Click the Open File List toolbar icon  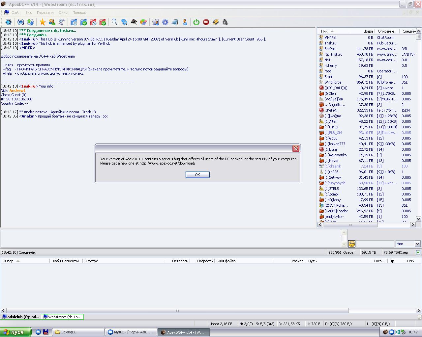click(x=156, y=22)
